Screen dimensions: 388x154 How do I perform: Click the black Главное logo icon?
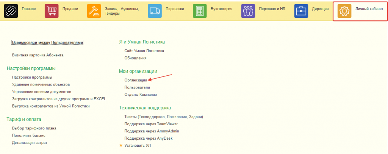(11, 11)
